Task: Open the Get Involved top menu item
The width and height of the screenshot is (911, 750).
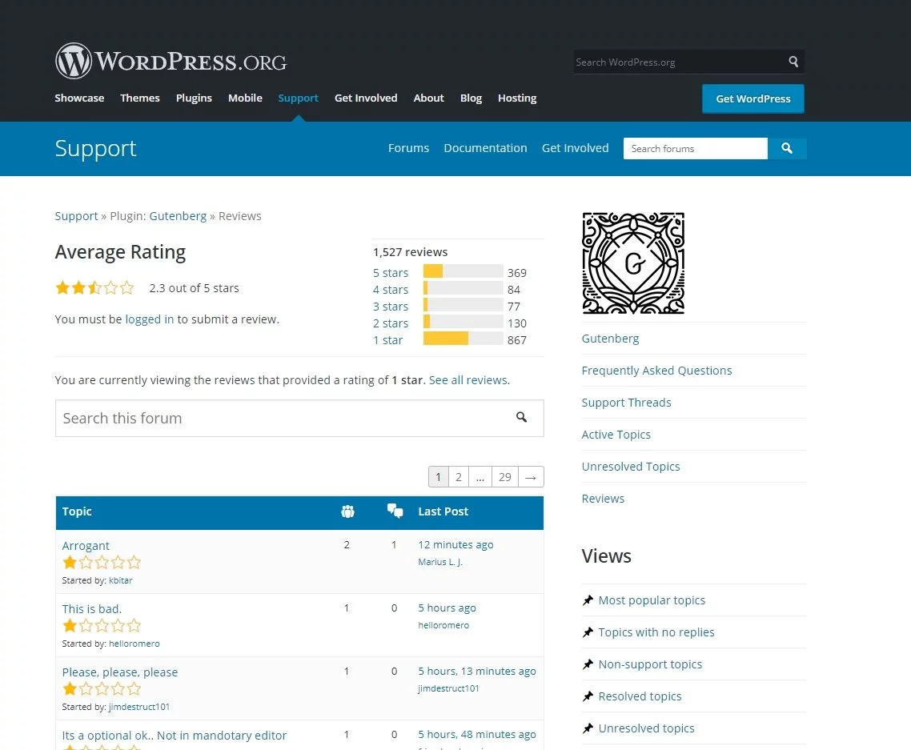Action: [x=366, y=98]
